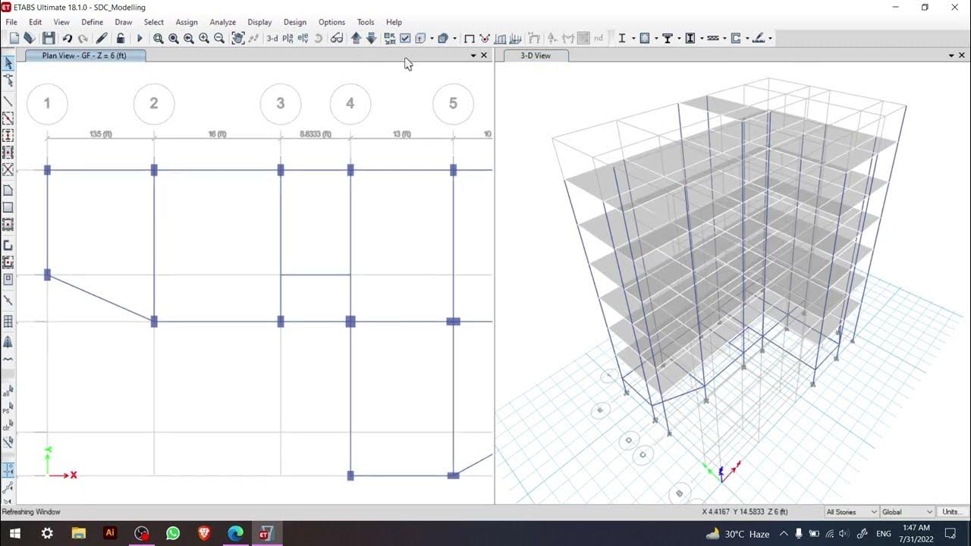Move up one story in list
The height and width of the screenshot is (546, 971).
click(x=356, y=38)
